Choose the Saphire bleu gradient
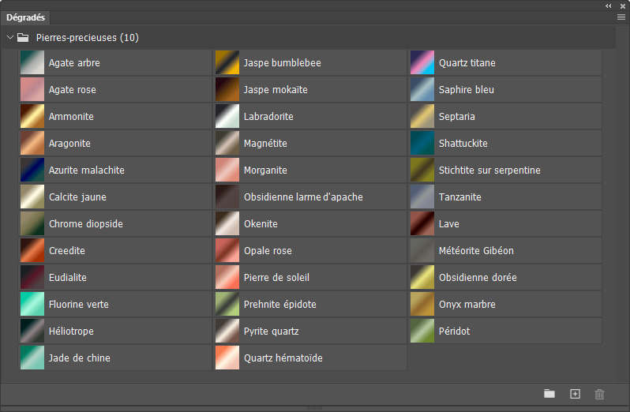This screenshot has width=630, height=412. (x=422, y=90)
